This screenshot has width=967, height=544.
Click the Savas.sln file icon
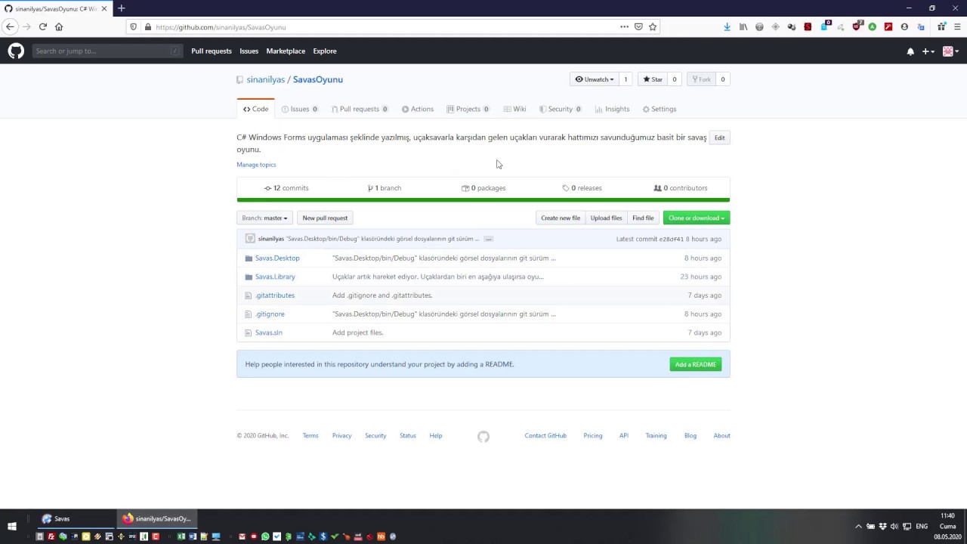pos(249,332)
